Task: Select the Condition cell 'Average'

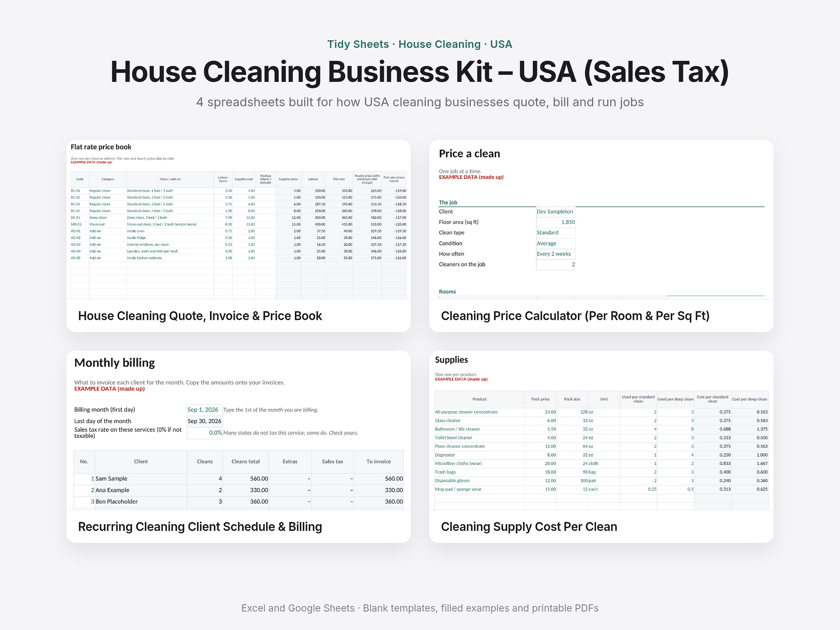Action: pos(556,243)
